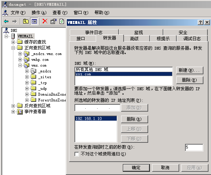This screenshot has height=175, width=211.
Task: Click the DomainDnsZones folder icon
Action: [34, 94]
